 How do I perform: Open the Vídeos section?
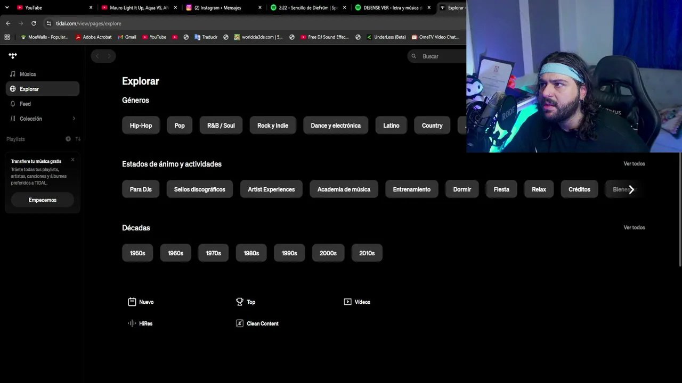tap(357, 302)
